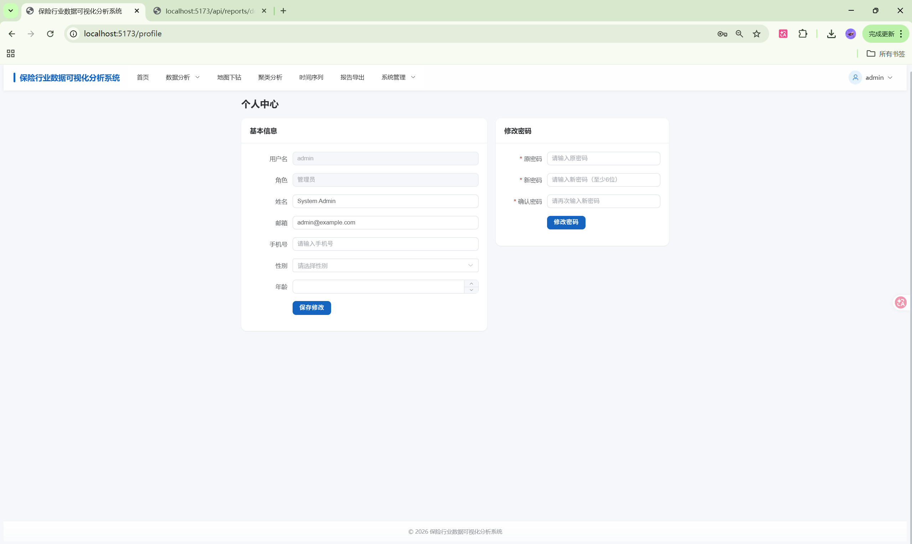Increase age with the up stepper arrow
Viewport: 912px width, 544px height.
[471, 283]
